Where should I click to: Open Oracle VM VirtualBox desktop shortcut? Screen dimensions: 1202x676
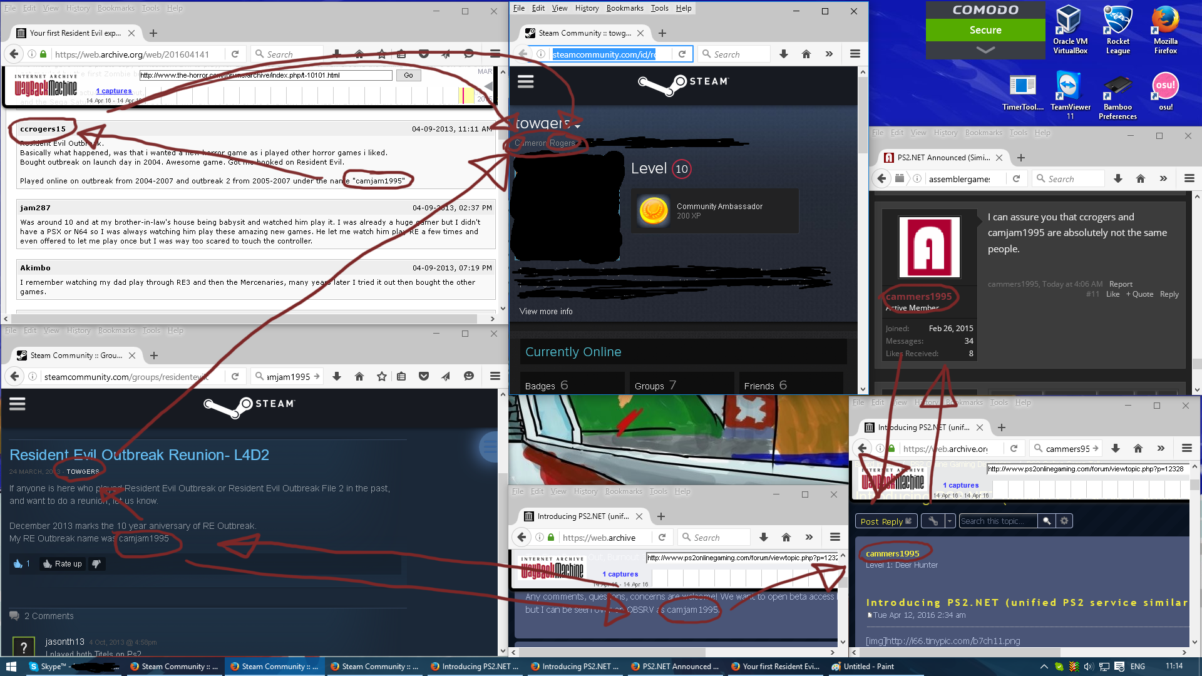(x=1070, y=29)
